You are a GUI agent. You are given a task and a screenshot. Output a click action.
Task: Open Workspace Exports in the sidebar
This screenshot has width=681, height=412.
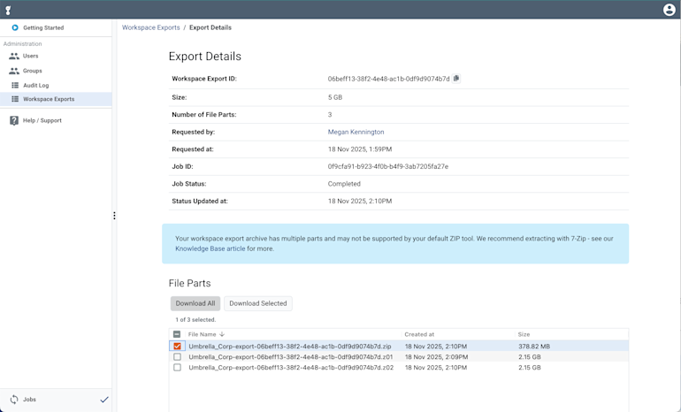(x=49, y=99)
